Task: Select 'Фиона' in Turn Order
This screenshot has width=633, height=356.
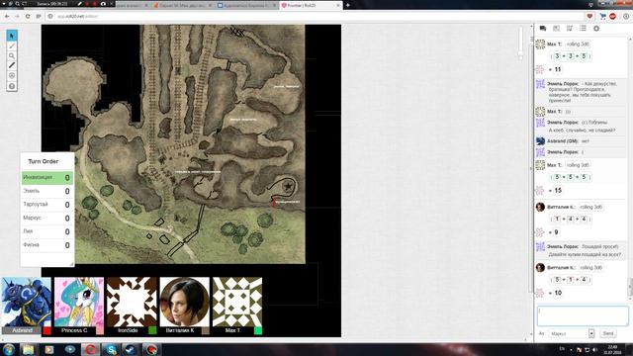Action: coord(47,245)
